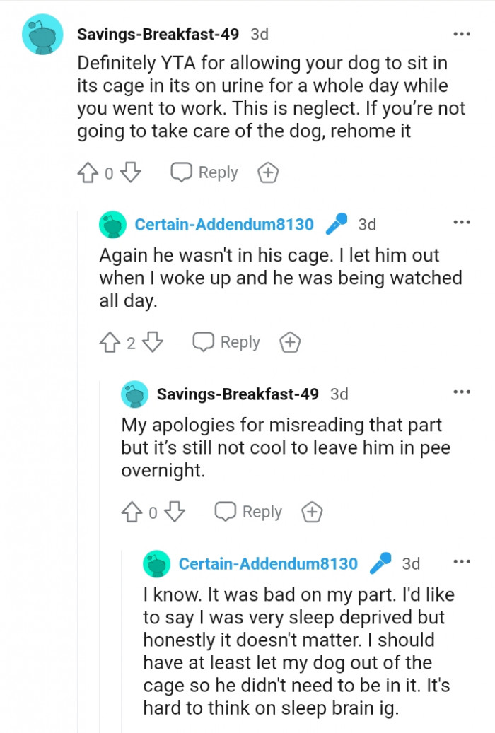The image size is (495, 733).
Task: Toggle upvote on Certain-Addendum8130's first reply
Action: [x=110, y=341]
